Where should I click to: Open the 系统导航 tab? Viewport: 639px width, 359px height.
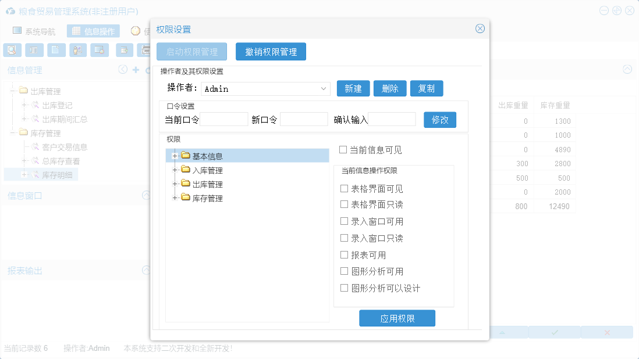pos(34,31)
